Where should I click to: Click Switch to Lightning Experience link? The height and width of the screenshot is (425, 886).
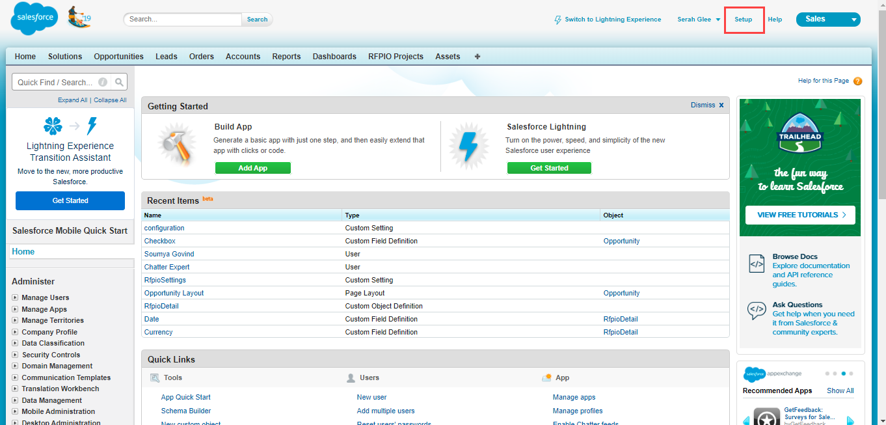613,20
